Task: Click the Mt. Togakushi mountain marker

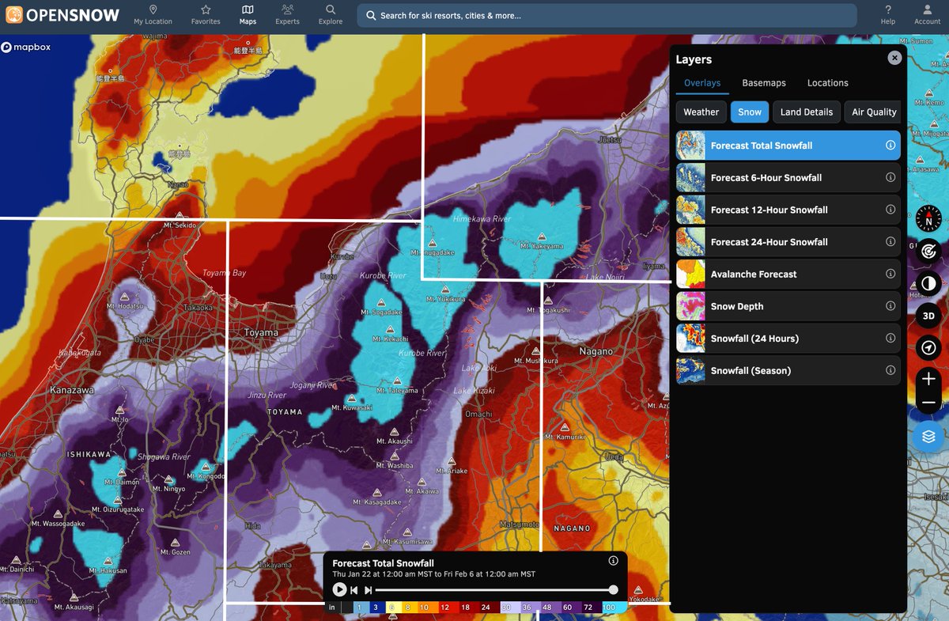Action: [x=548, y=301]
